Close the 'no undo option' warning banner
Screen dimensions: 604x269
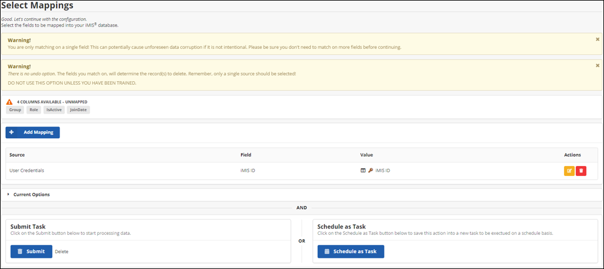[598, 65]
